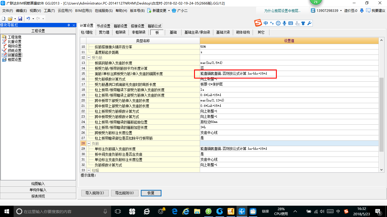Open the 工具(T) menu

(x=49, y=11)
